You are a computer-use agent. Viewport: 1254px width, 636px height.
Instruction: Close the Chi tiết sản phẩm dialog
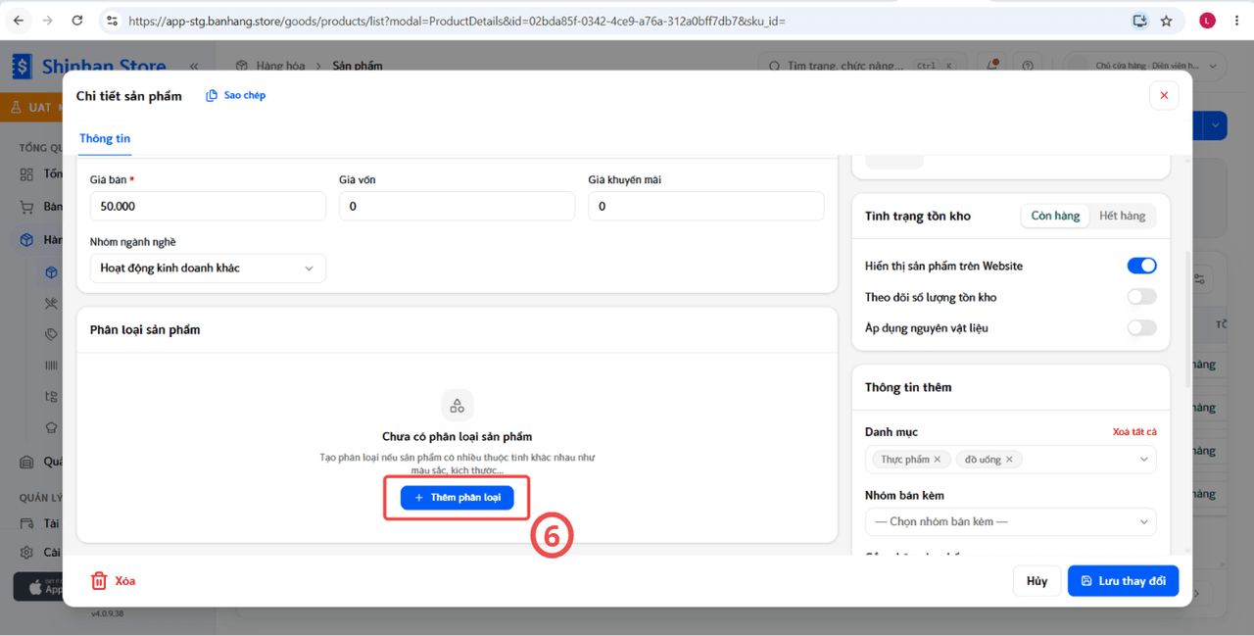(x=1164, y=95)
